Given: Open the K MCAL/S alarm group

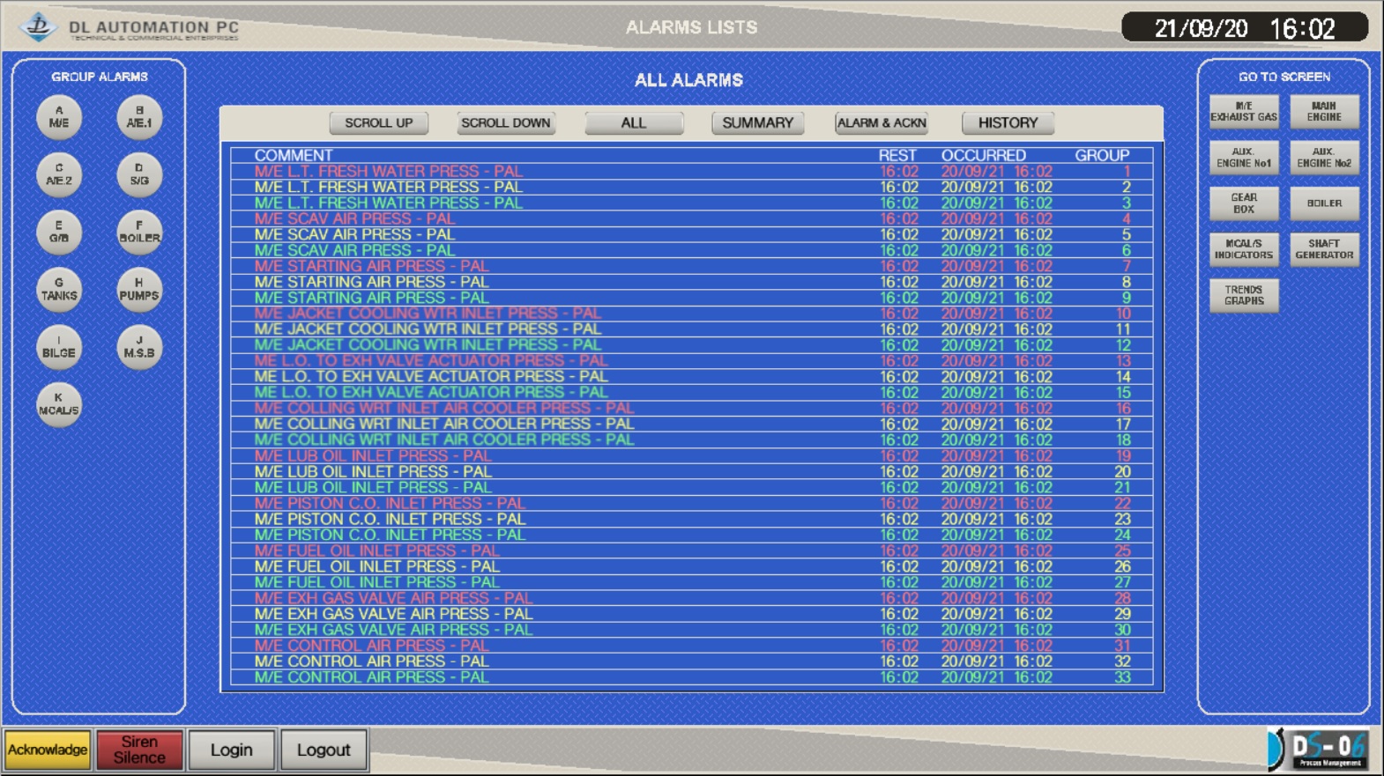Looking at the screenshot, I should point(59,404).
